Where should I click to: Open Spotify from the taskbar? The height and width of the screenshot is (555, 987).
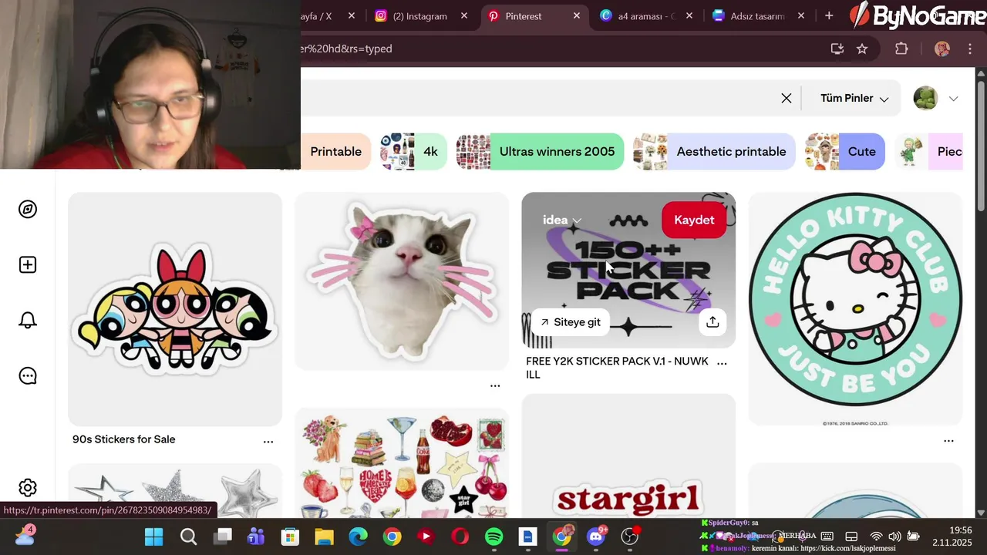[x=494, y=536]
